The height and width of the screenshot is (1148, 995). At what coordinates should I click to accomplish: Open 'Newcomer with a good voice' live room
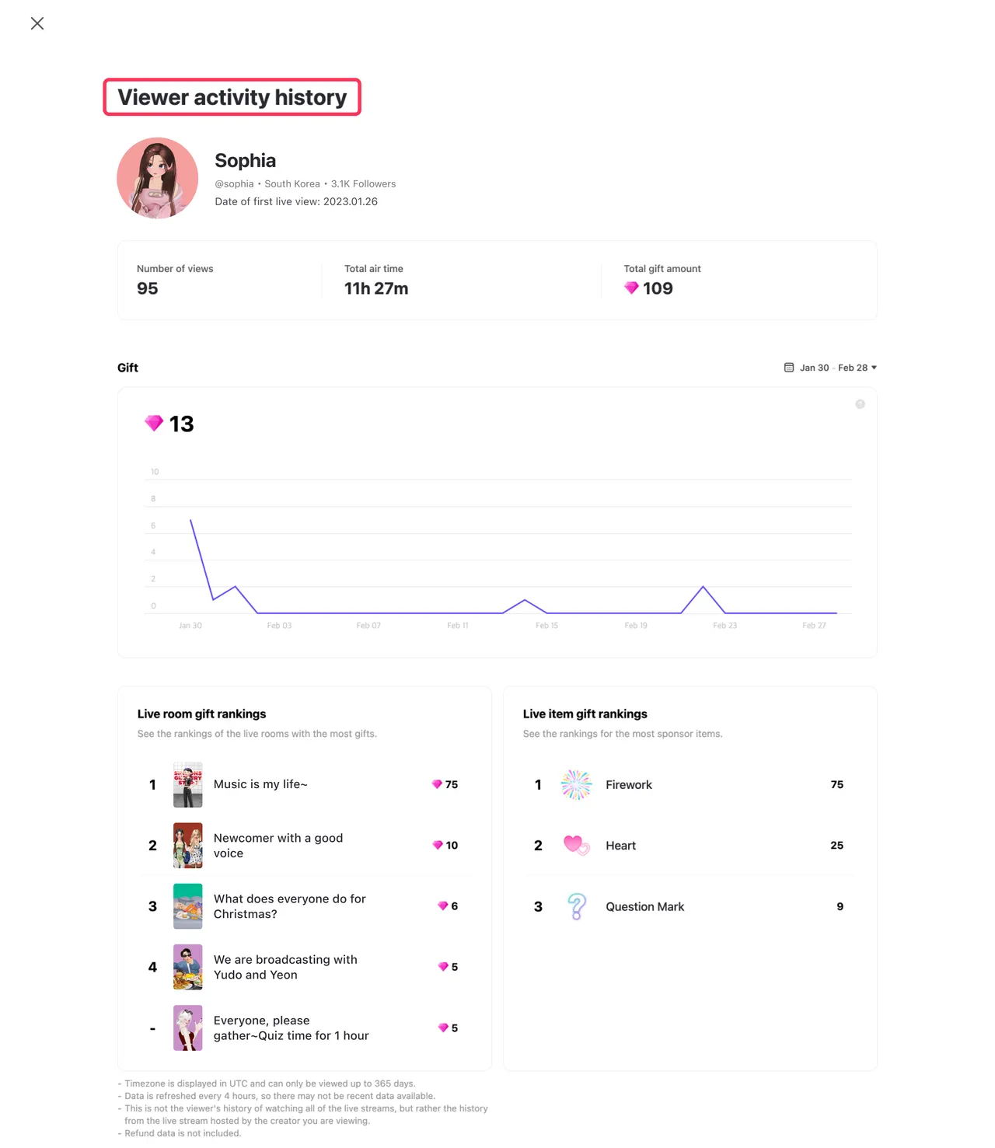tap(278, 846)
